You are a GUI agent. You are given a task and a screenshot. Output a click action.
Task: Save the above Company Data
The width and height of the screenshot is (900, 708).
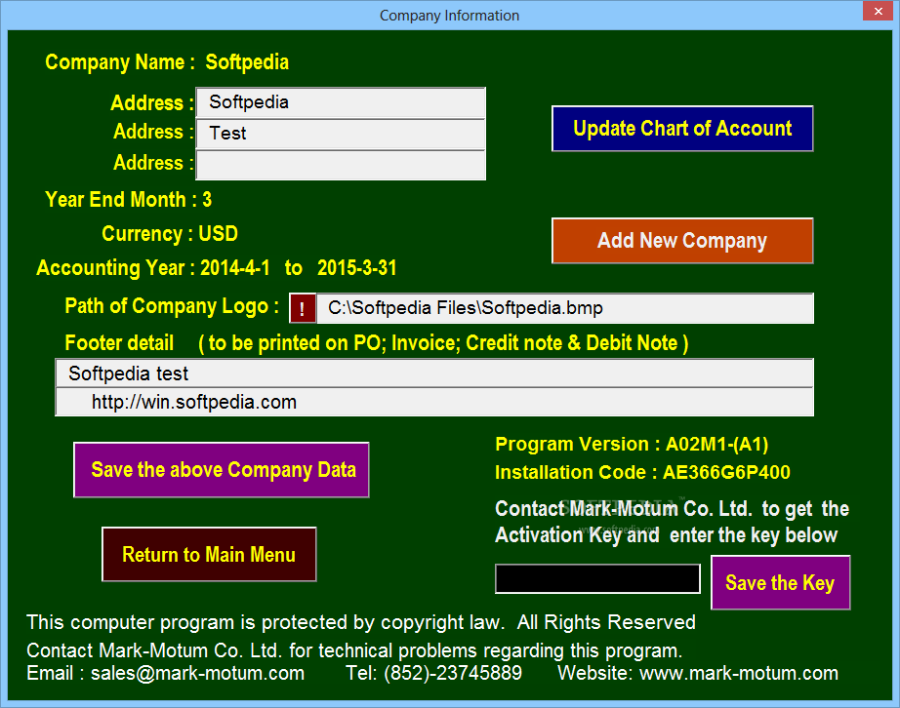(x=222, y=469)
